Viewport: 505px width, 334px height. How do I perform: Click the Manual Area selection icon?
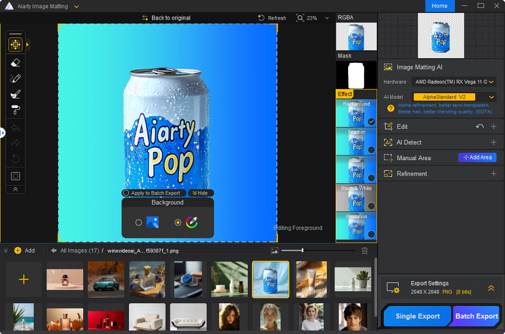(x=388, y=158)
